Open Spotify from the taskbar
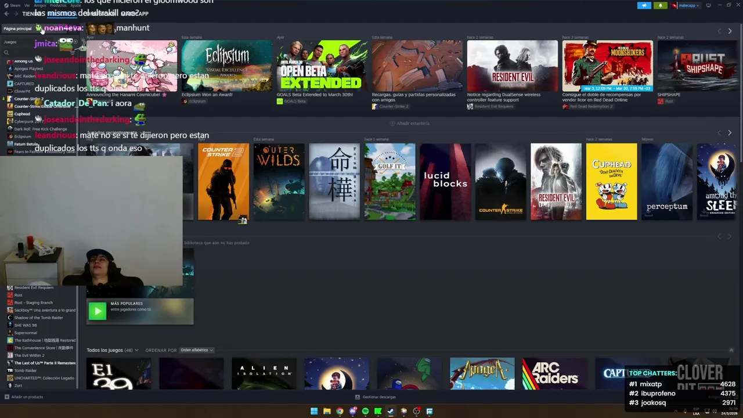Image resolution: width=743 pixels, height=418 pixels. pos(365,411)
